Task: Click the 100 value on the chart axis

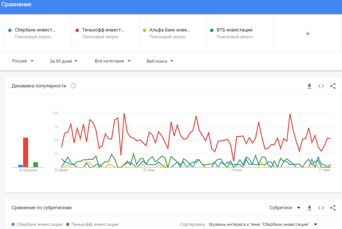Action: 55,113
